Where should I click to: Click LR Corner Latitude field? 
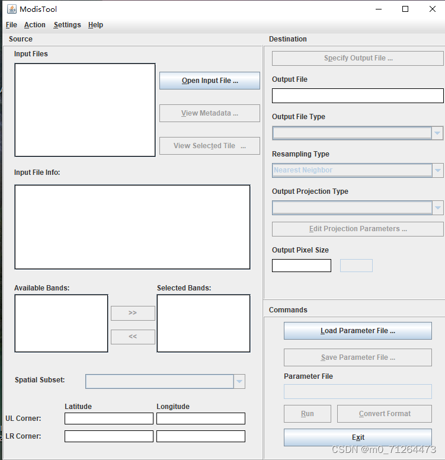coord(109,436)
